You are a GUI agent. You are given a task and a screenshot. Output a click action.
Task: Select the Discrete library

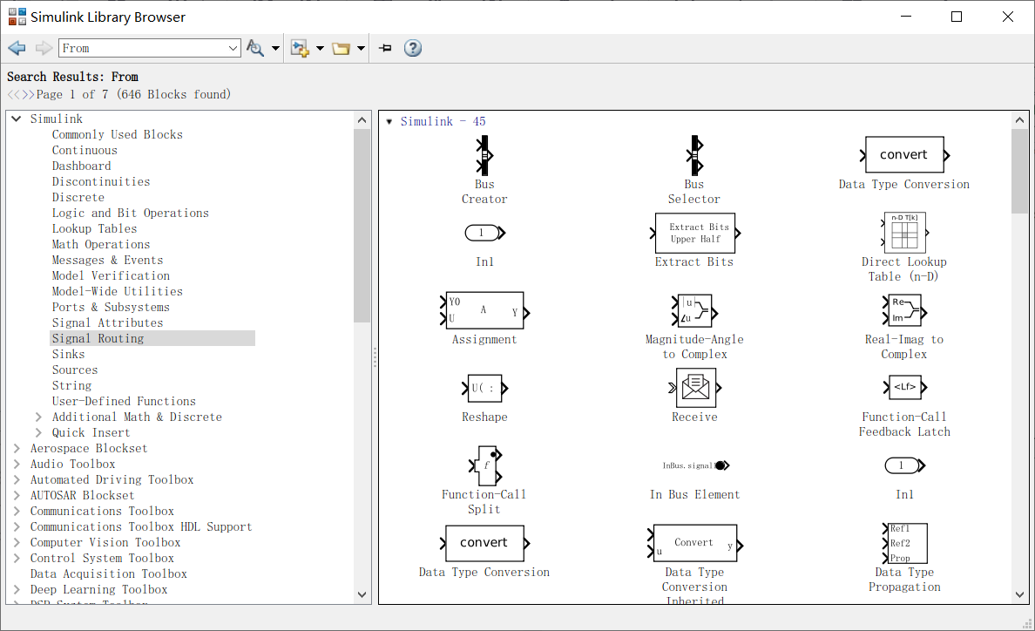[78, 197]
